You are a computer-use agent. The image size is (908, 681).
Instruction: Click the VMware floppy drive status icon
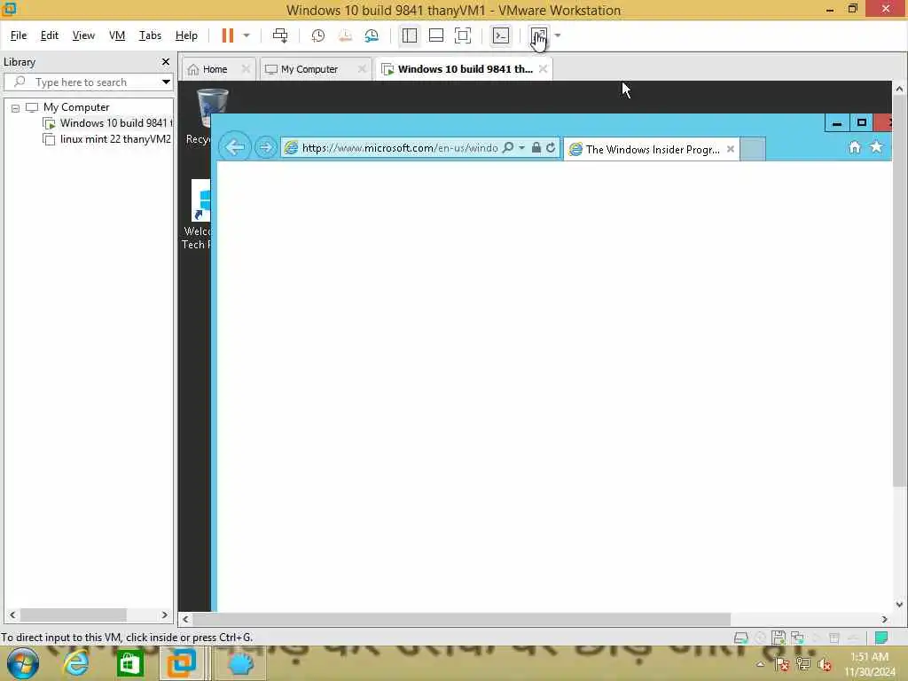[779, 638]
